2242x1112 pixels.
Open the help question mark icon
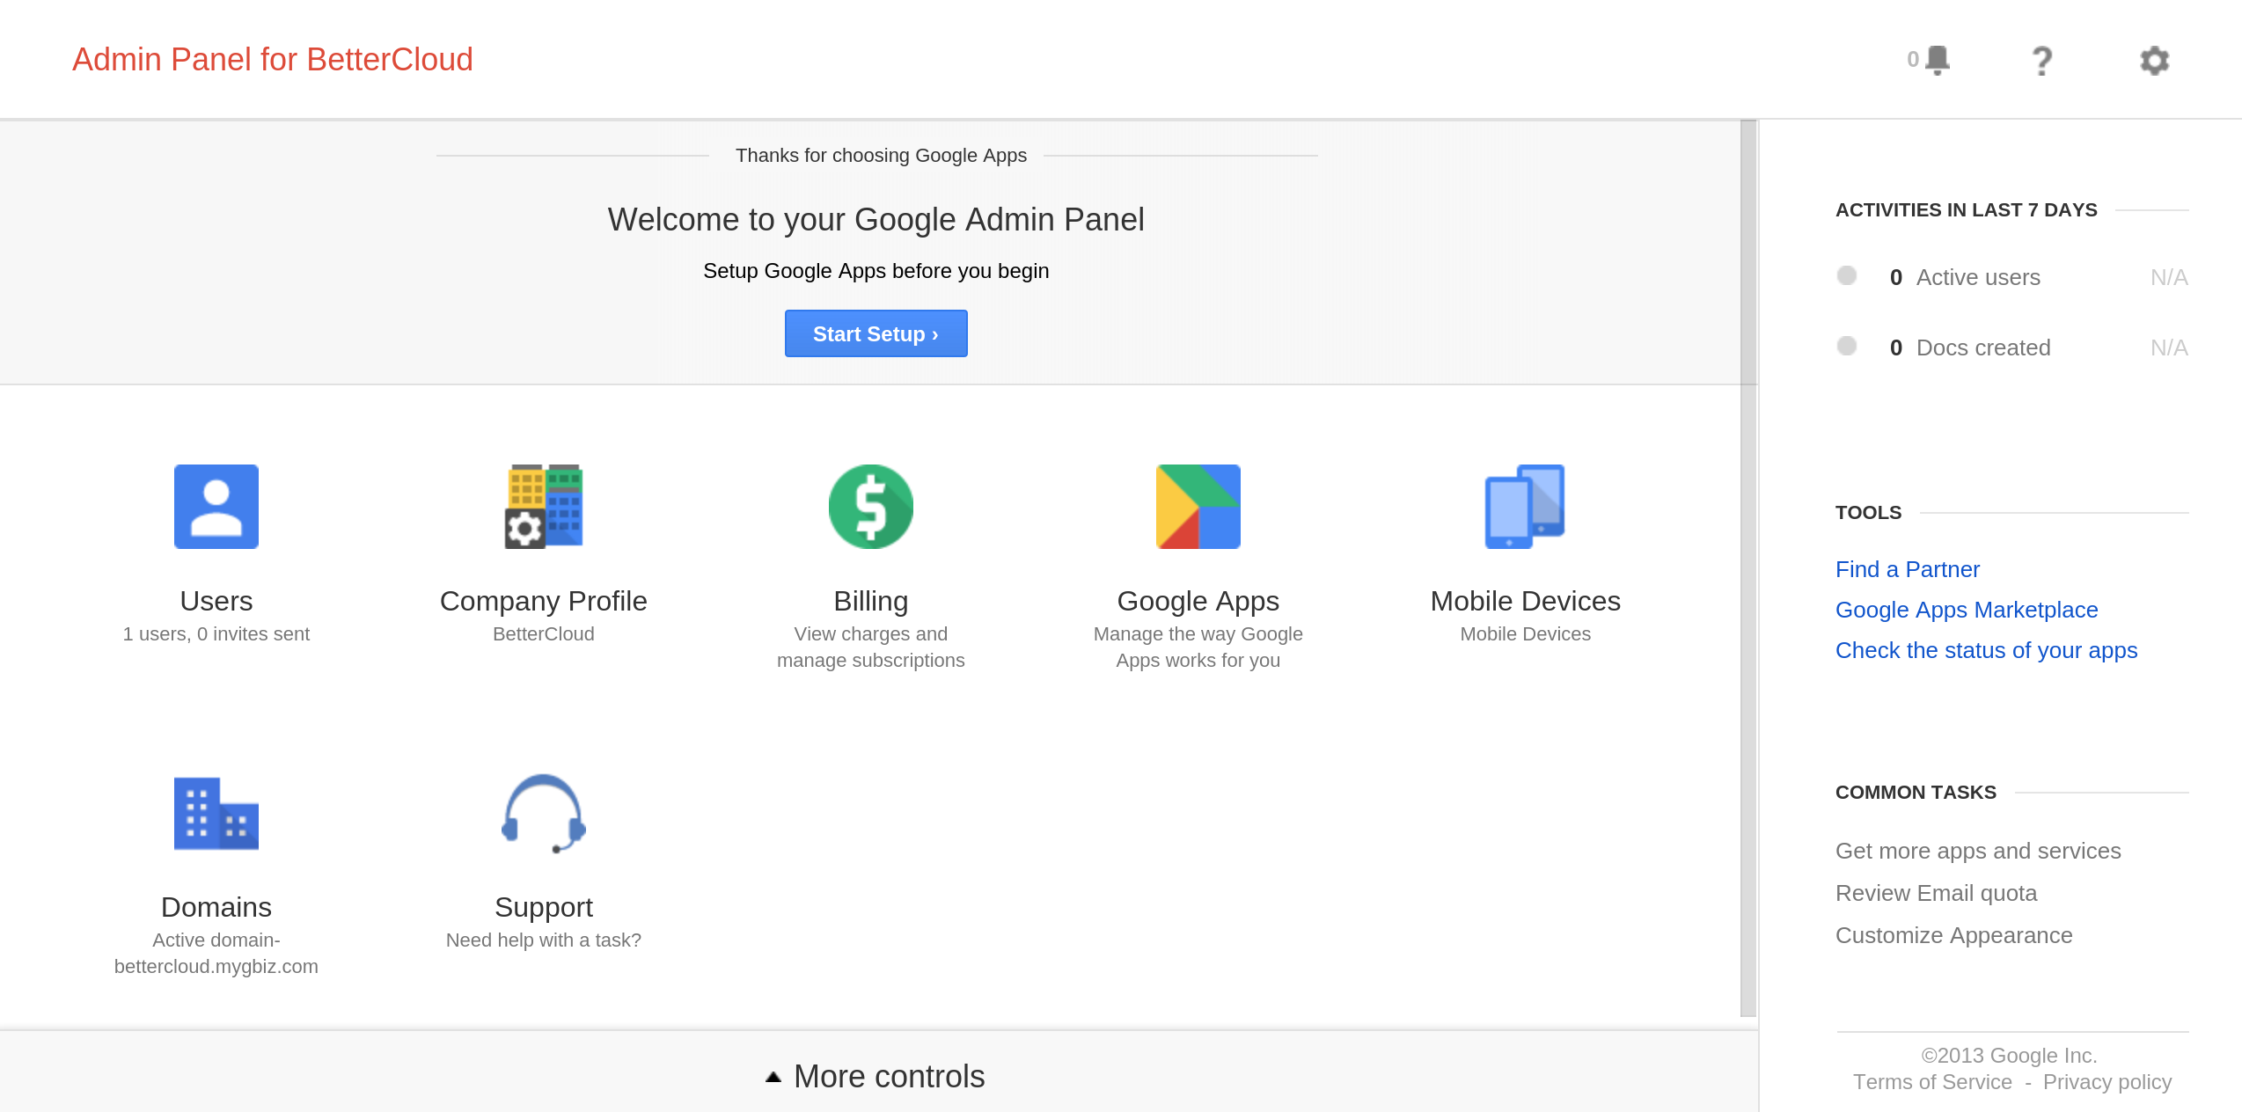(x=2042, y=61)
